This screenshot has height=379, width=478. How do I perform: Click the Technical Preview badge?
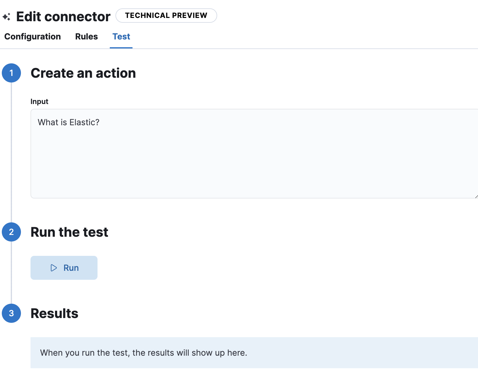pyautogui.click(x=166, y=16)
